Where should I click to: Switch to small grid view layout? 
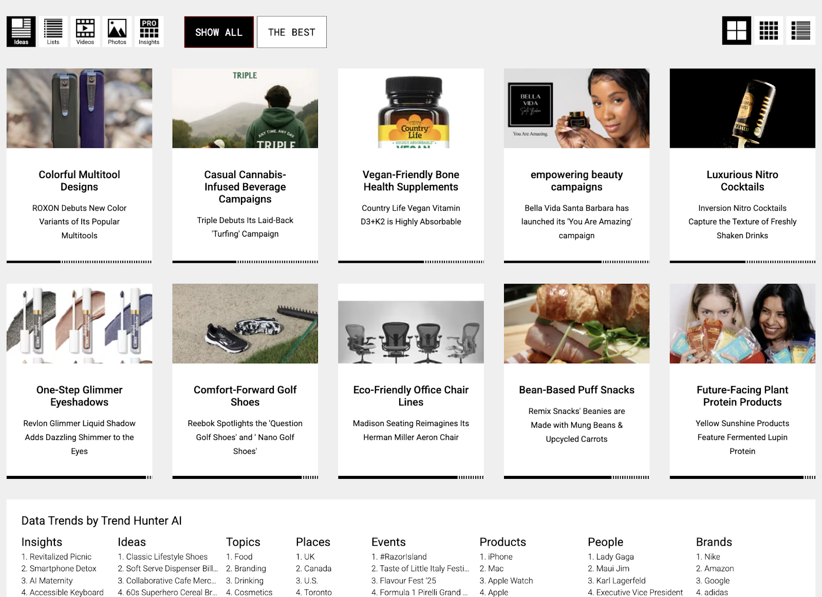769,31
